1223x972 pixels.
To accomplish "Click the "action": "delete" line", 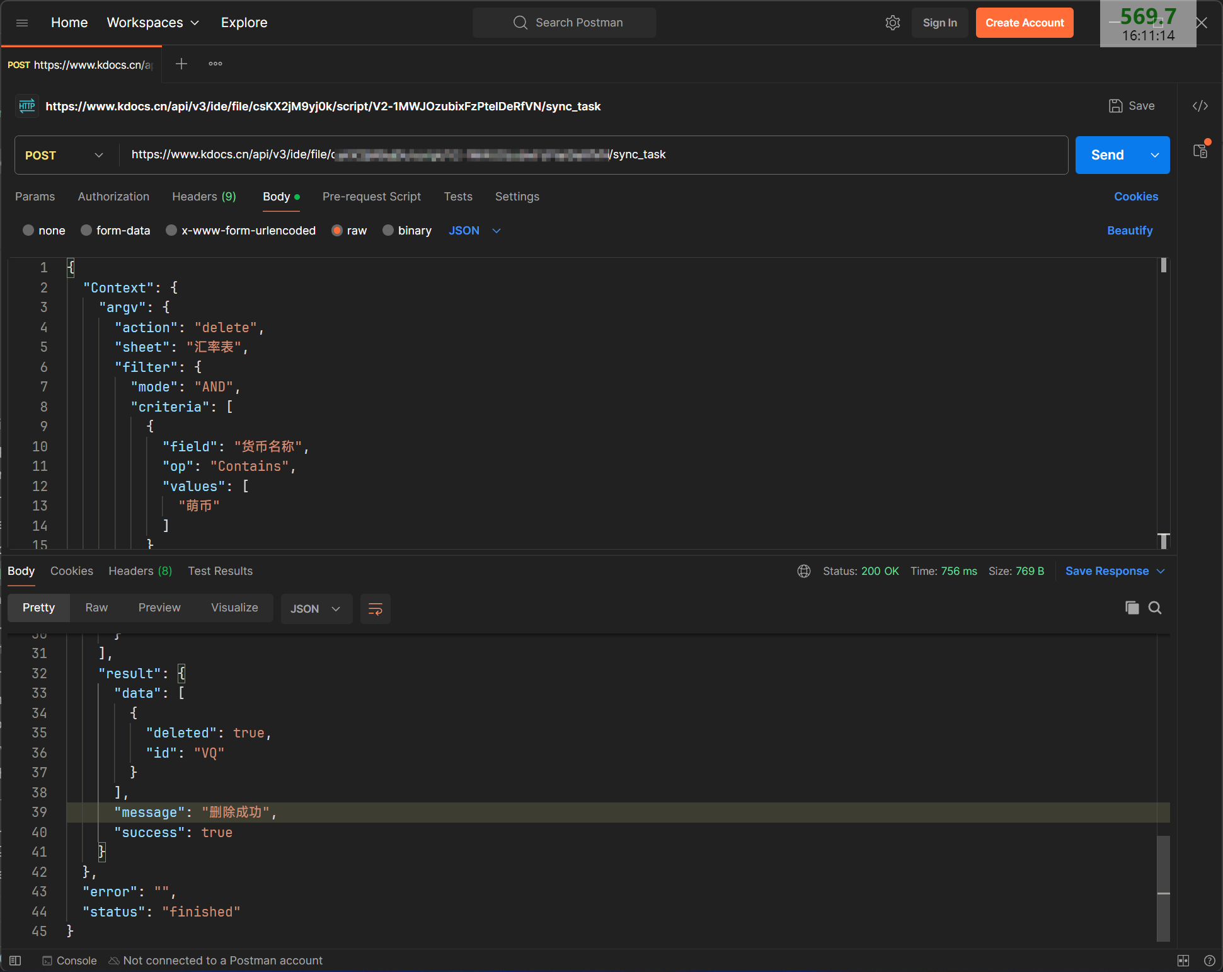I will pos(189,328).
